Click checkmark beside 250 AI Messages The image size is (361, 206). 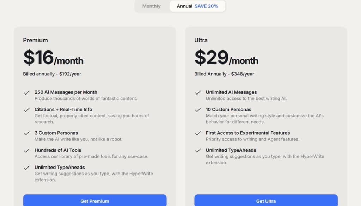pyautogui.click(x=26, y=93)
